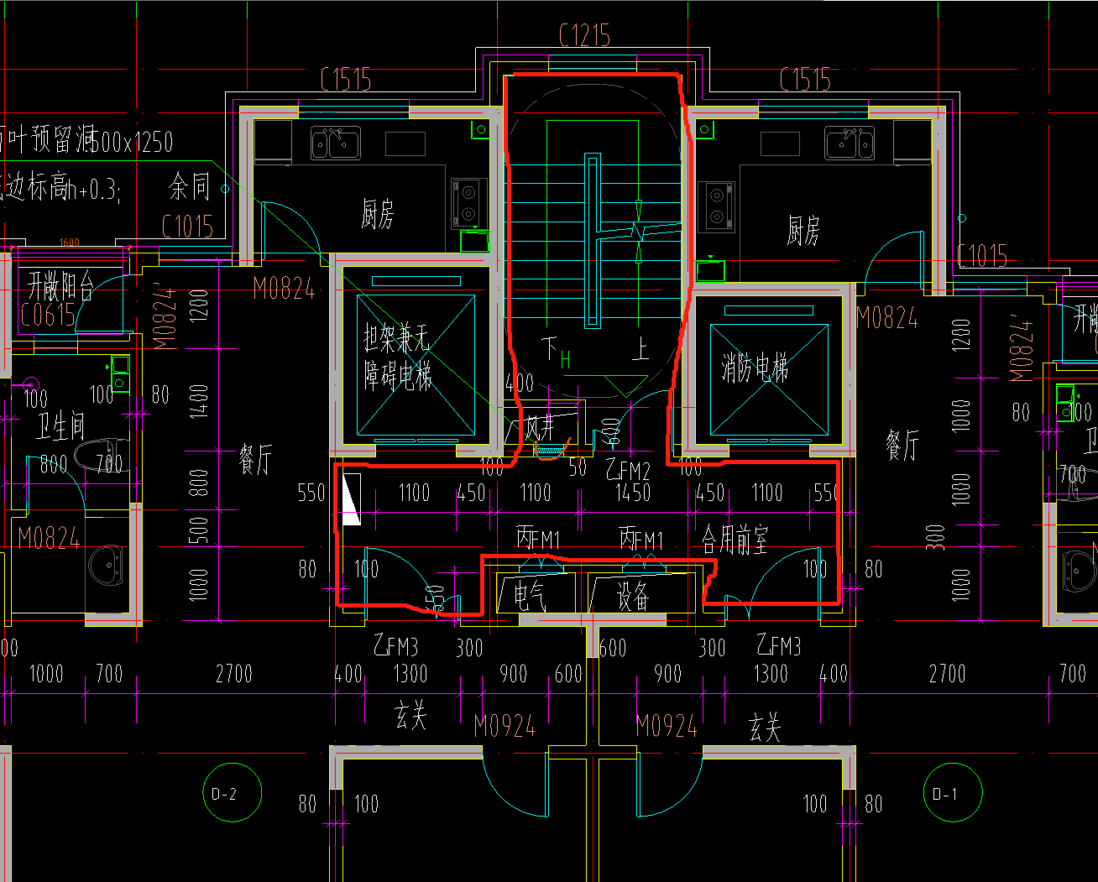Viewport: 1098px width, 882px height.
Task: Select the crossed car box of fire elevator
Action: point(769,379)
